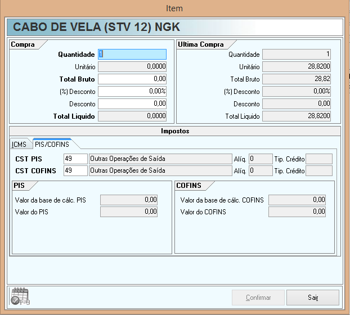Click the CST PIS Alíq. field
The height and width of the screenshot is (315, 350).
[261, 159]
